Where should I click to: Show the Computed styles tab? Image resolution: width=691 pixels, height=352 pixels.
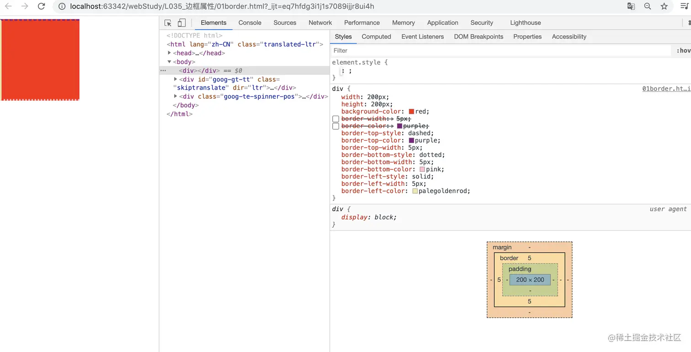(x=376, y=37)
